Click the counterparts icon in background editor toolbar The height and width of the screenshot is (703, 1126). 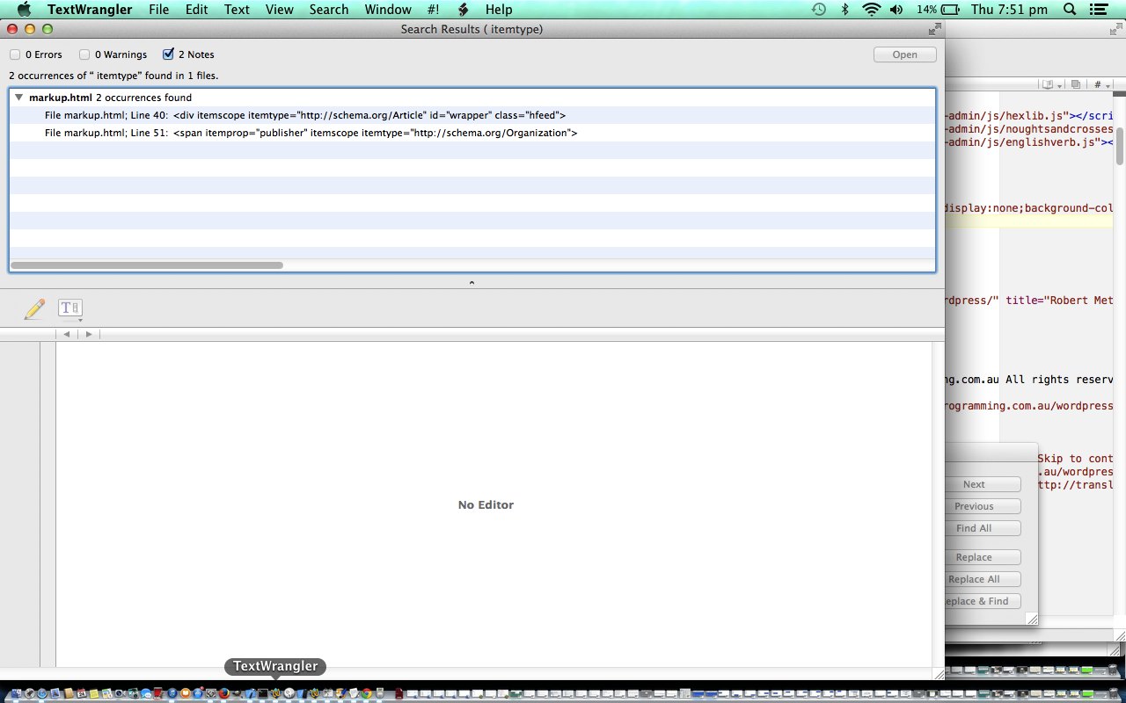point(1076,85)
